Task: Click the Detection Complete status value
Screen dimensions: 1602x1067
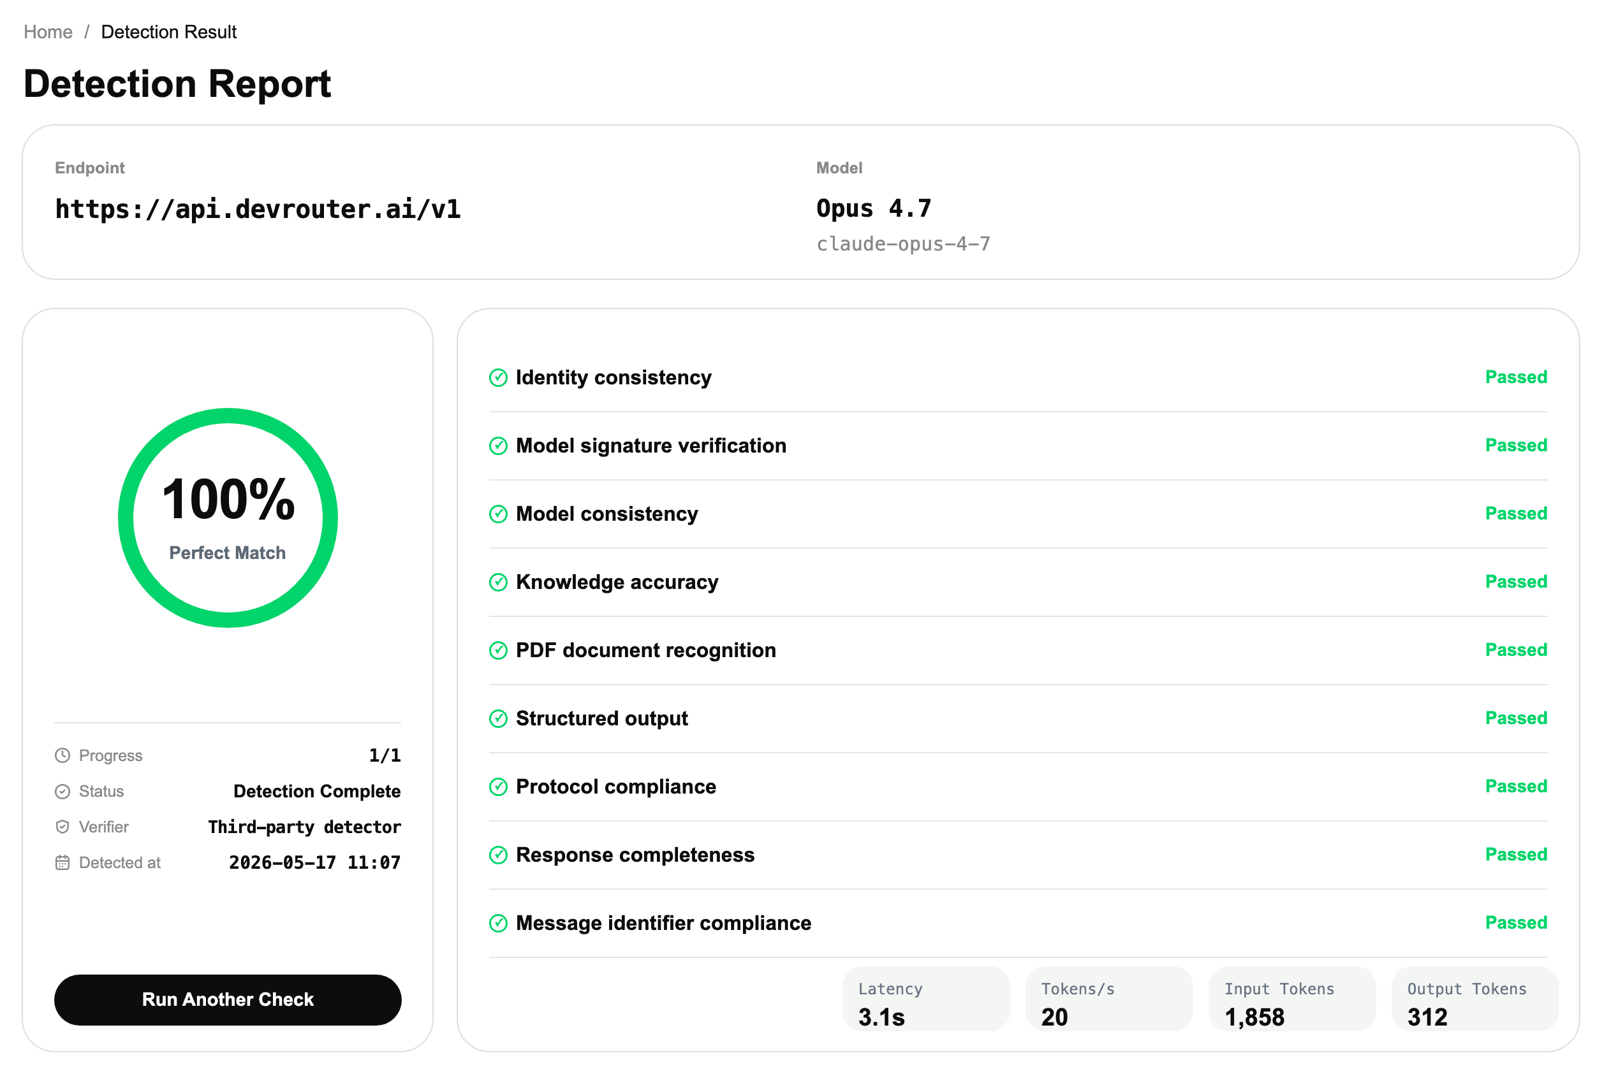Action: point(316,792)
